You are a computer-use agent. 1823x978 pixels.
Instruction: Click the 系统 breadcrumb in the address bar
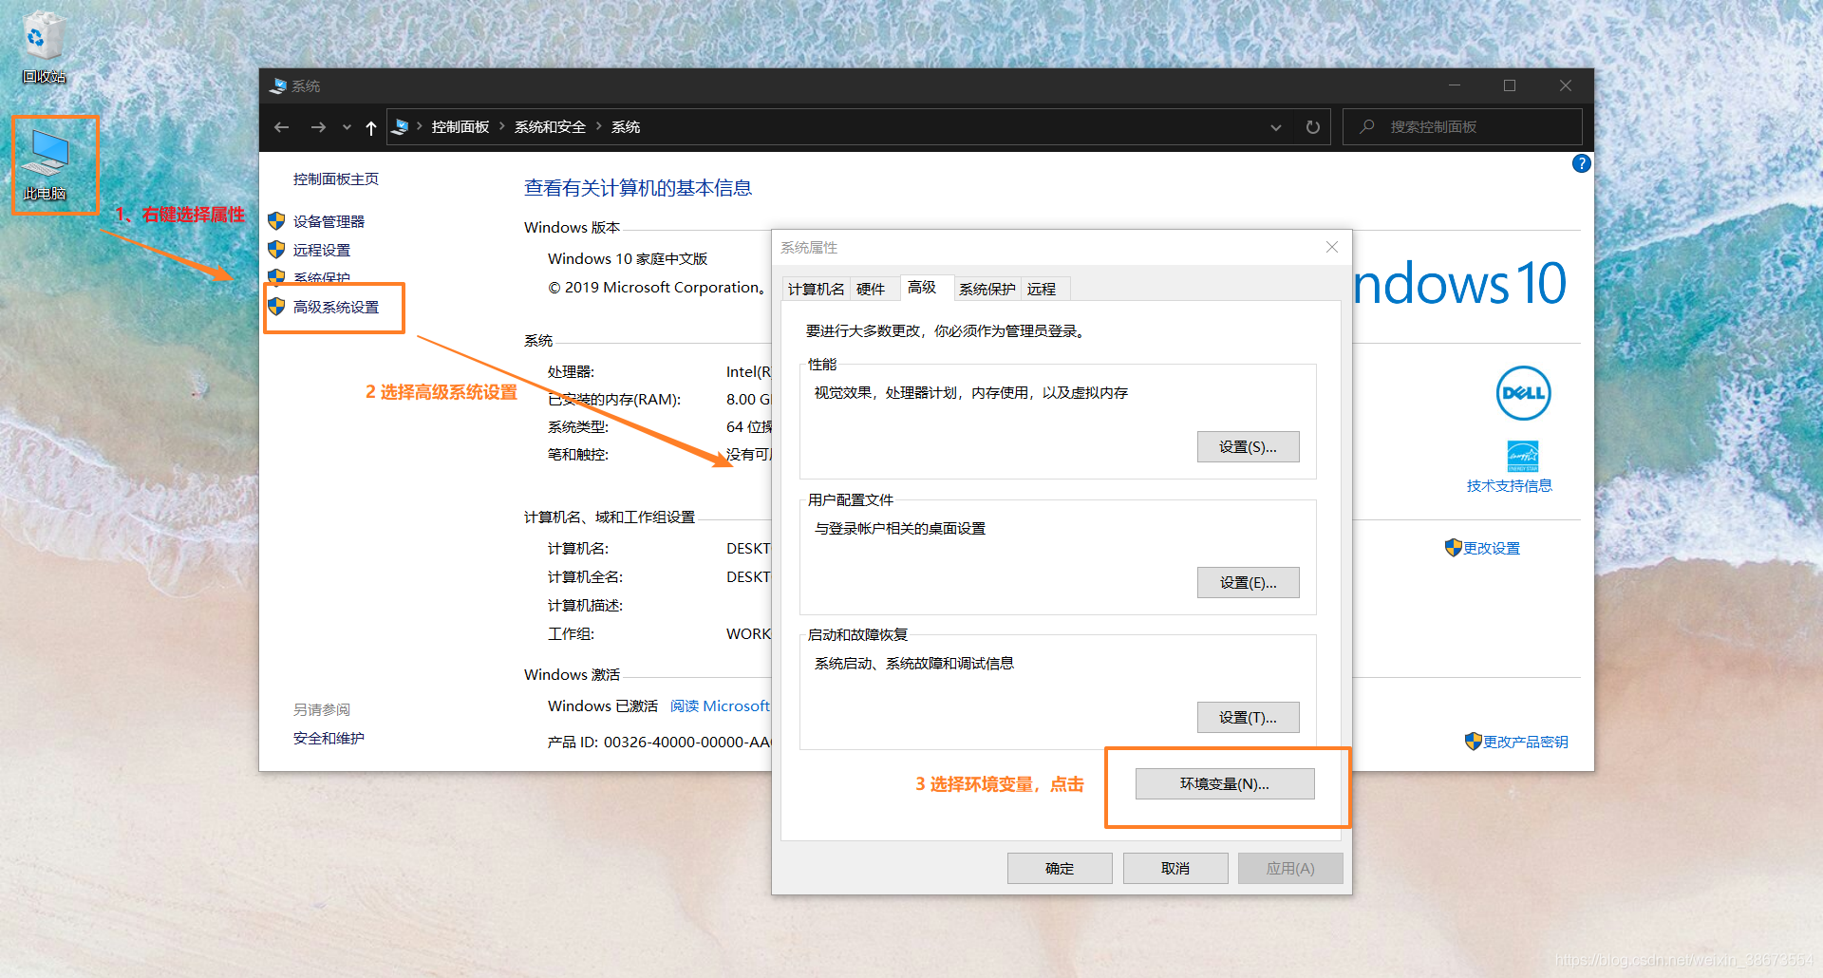coord(626,127)
